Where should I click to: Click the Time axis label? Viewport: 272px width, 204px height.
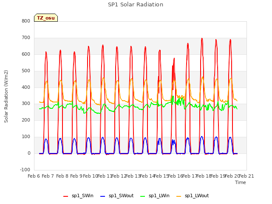[x=241, y=182]
